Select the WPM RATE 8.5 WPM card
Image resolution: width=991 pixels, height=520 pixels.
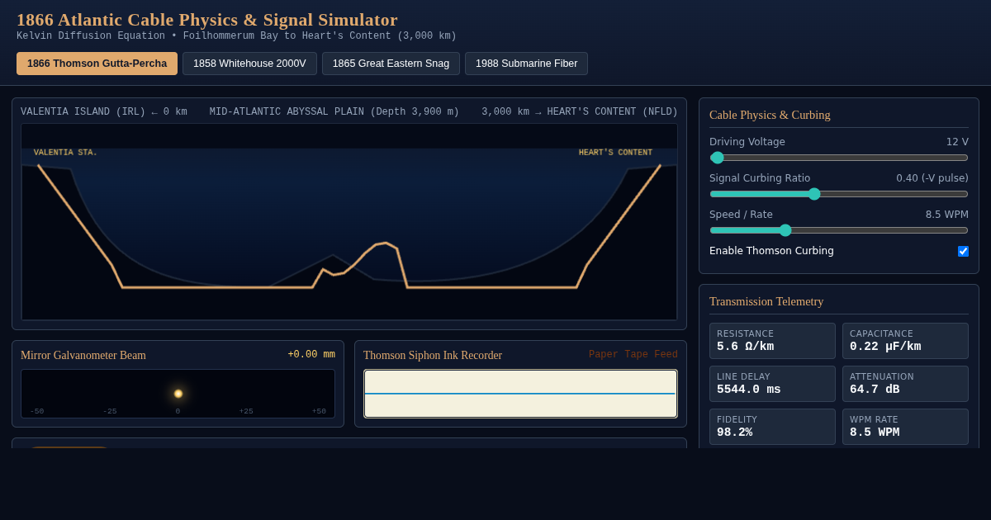905,427
